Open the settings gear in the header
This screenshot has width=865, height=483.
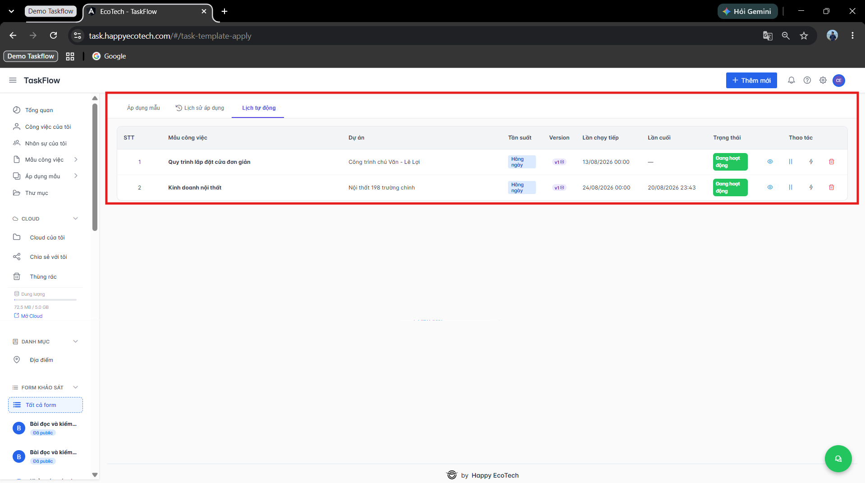[x=823, y=80]
